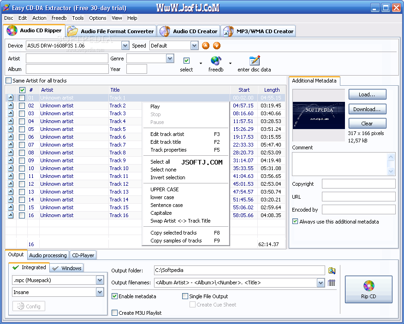
Task: Click the Clear cover button
Action: click(x=367, y=124)
